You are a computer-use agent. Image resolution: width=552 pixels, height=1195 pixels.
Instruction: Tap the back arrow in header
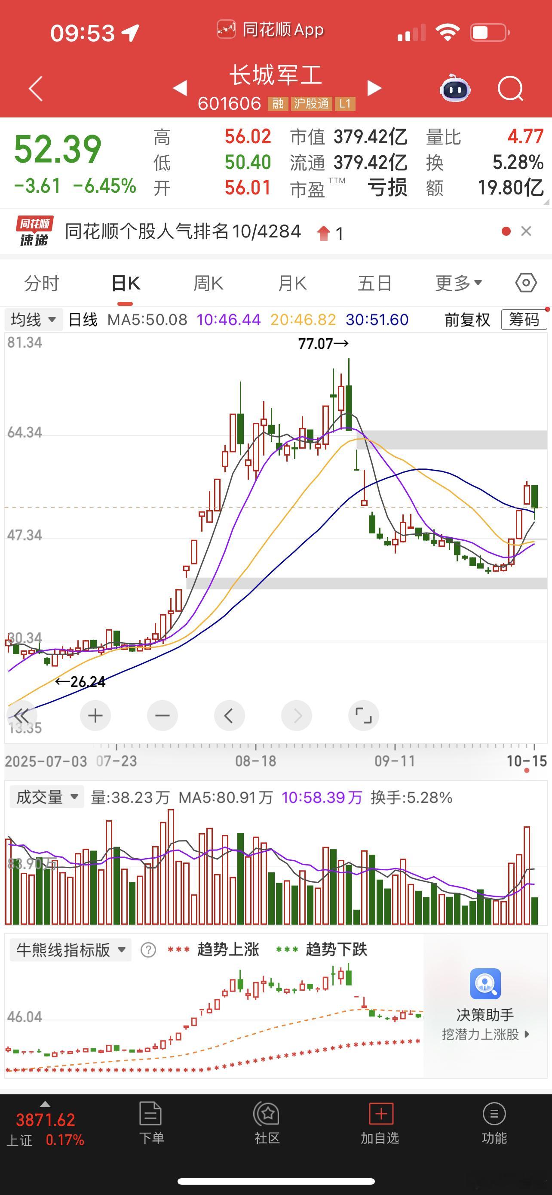(x=36, y=88)
